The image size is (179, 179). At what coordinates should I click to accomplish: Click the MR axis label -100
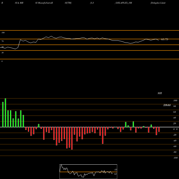click(x=175, y=158)
